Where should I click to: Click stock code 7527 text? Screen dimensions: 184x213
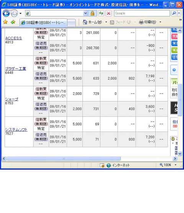tap(9, 134)
